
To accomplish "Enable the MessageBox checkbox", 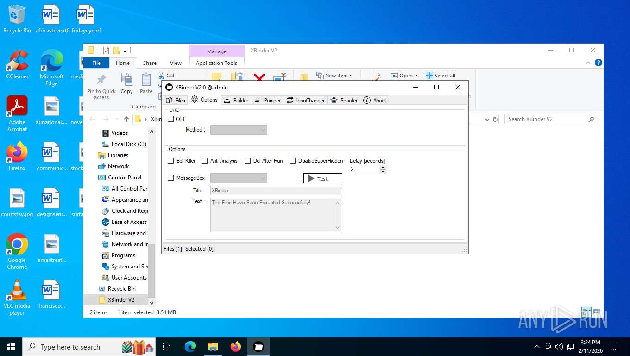I will 171,178.
